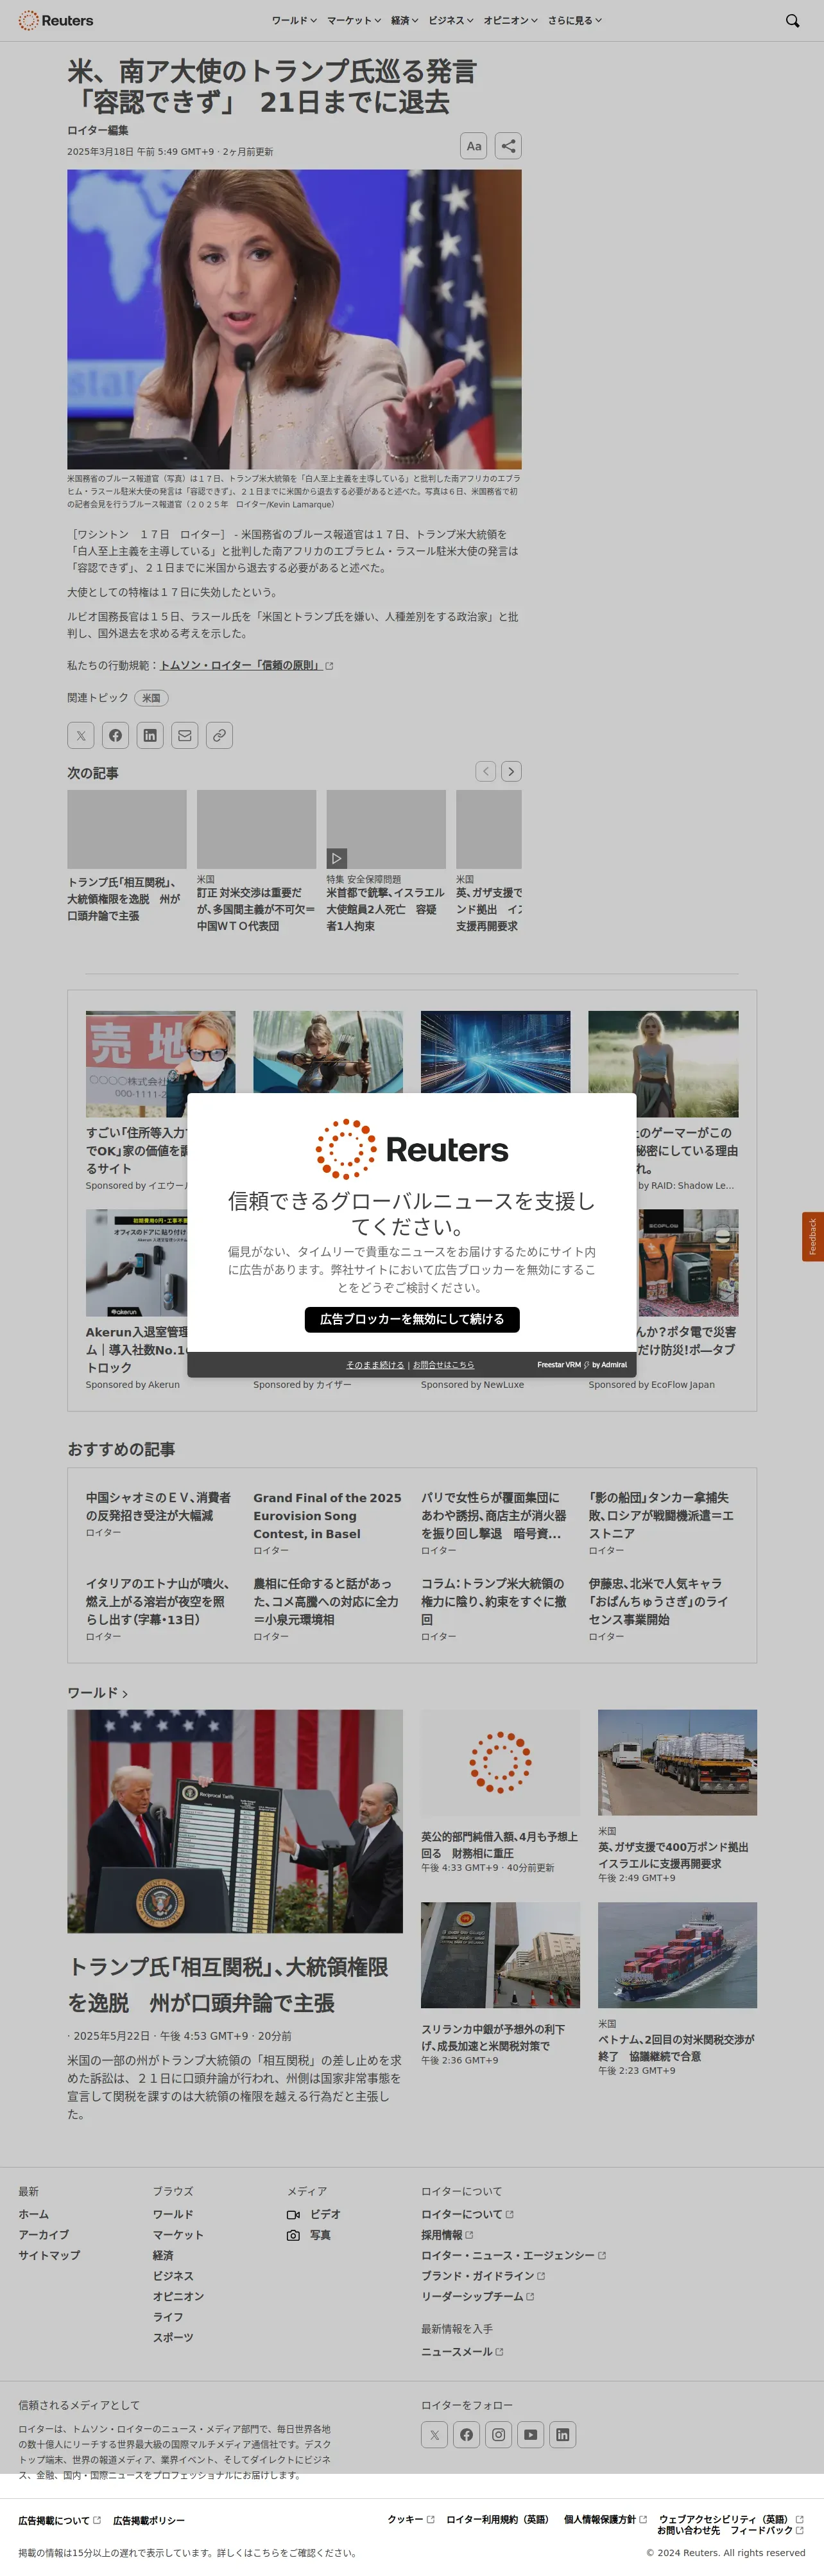Follow Reuters on X footer icon
Image resolution: width=824 pixels, height=2576 pixels.
(434, 2435)
